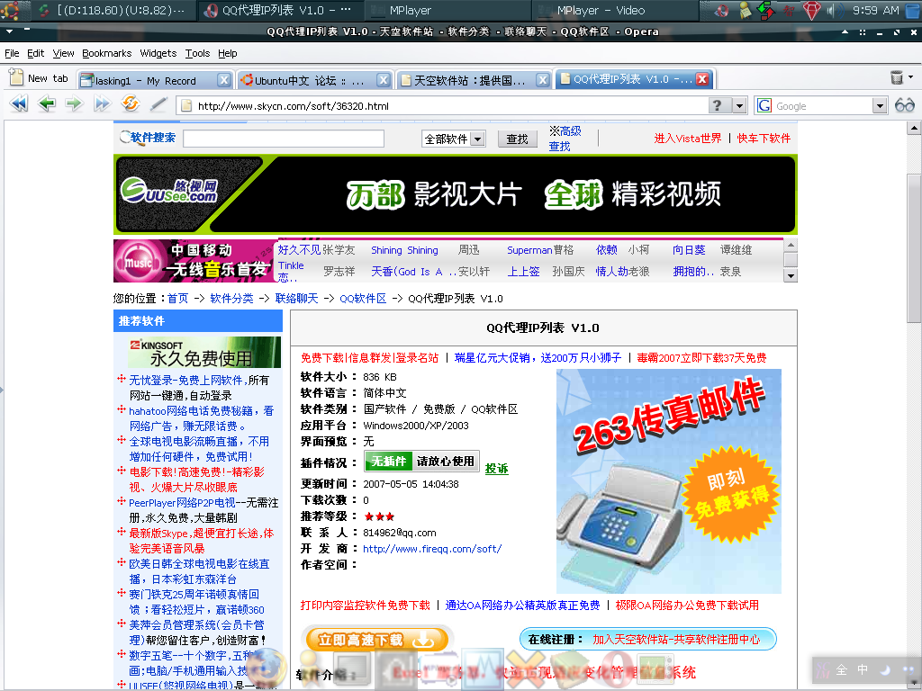The image size is (922, 691).
Task: Close the lasking1 - My Record tab
Action: pyautogui.click(x=224, y=80)
